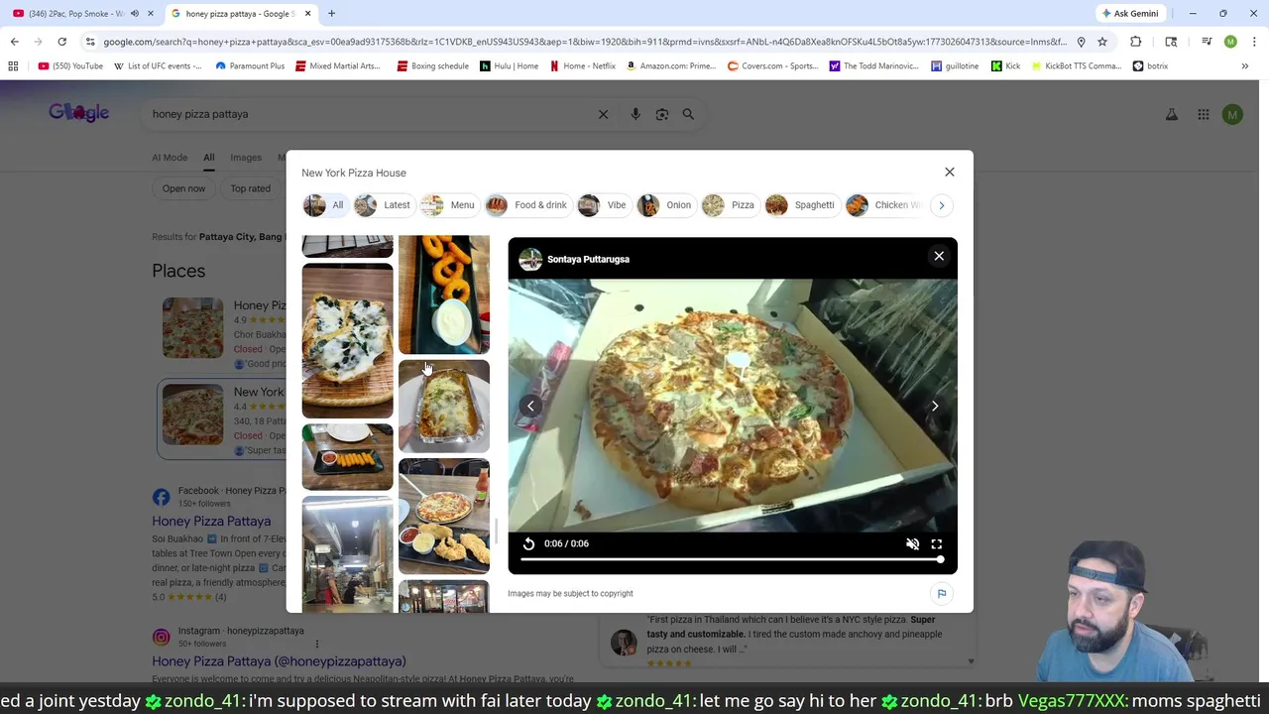
Task: Open Google apps grid
Action: (x=1203, y=115)
